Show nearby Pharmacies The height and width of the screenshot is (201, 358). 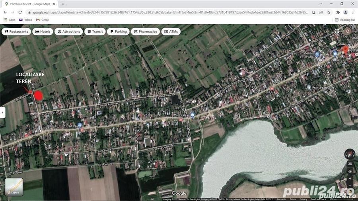coord(146,31)
